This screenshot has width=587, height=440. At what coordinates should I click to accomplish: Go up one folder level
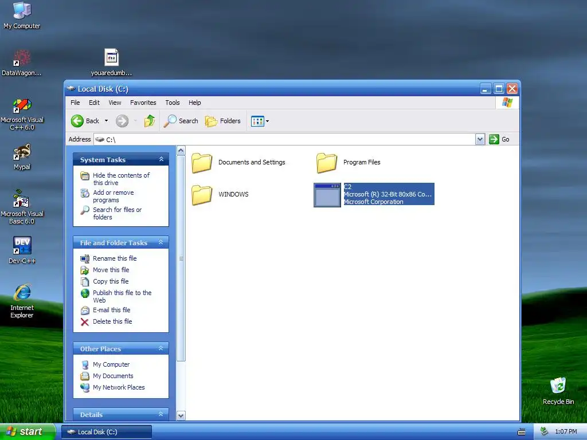(150, 121)
